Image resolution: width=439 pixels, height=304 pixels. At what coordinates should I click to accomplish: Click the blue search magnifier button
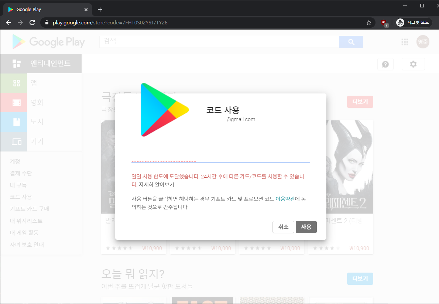click(x=351, y=42)
